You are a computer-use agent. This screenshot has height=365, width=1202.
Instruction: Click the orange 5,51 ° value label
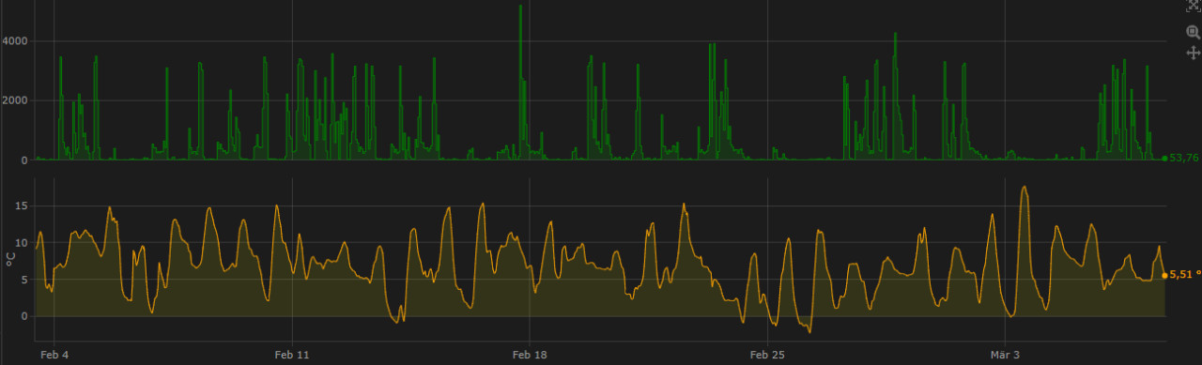point(1185,274)
